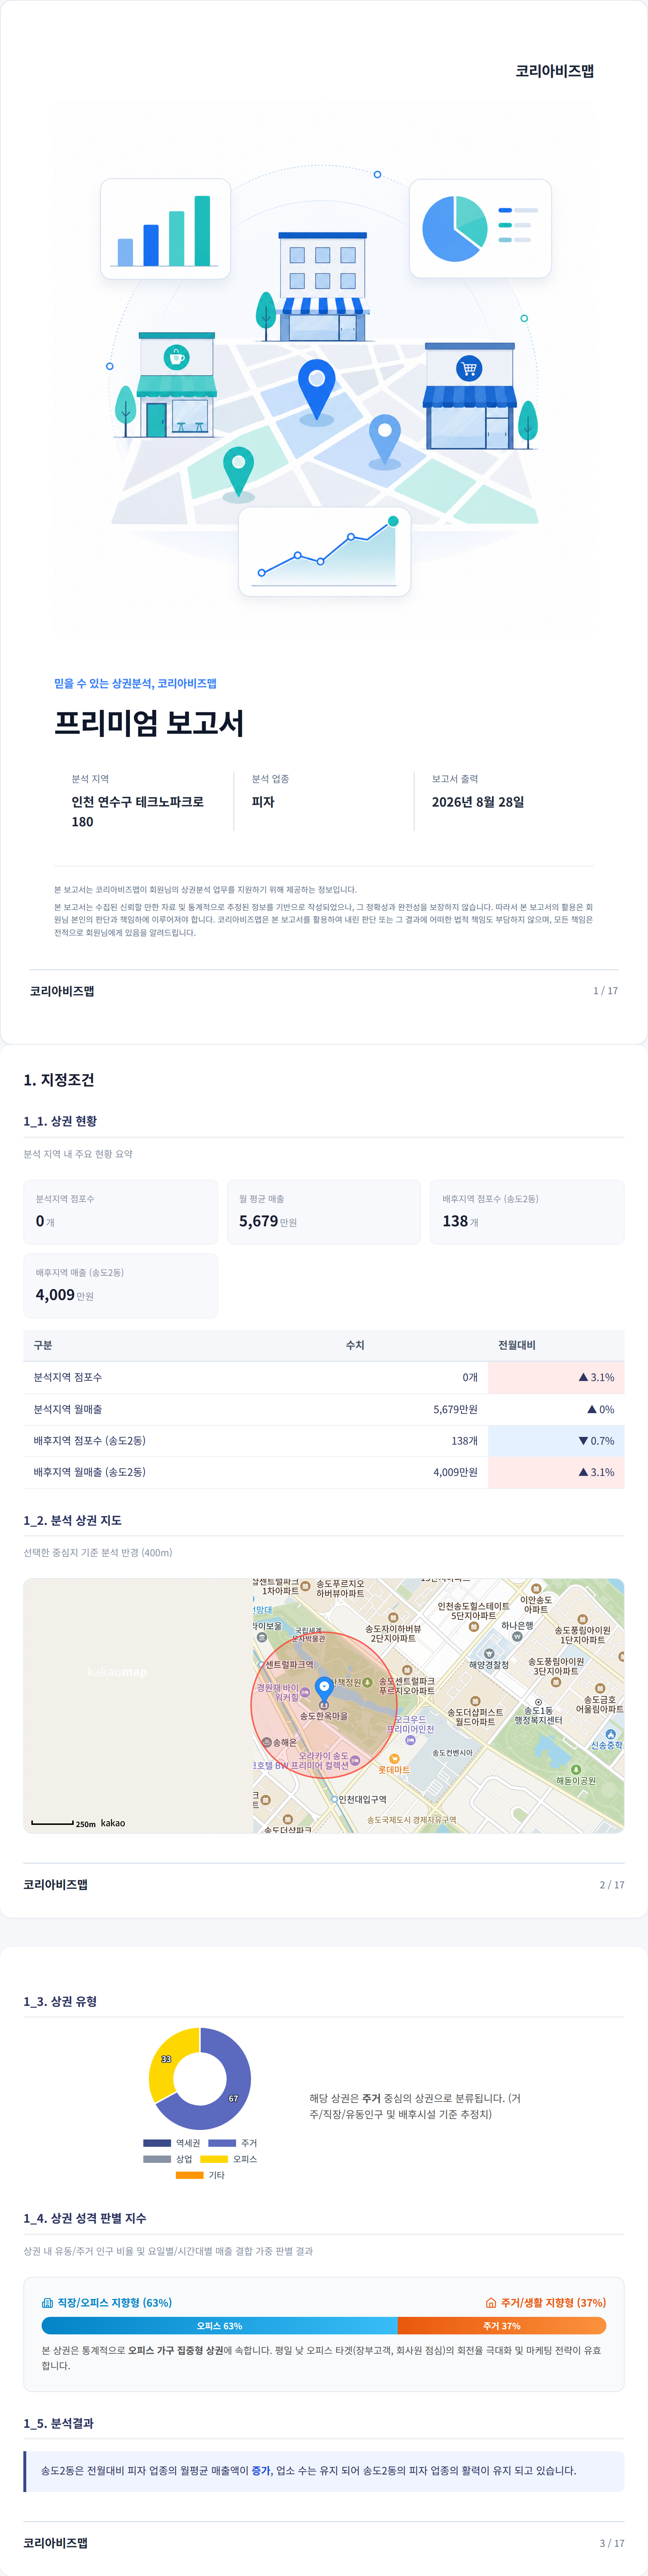Click the 인천대입구역 station marker on the map
Image resolution: width=648 pixels, height=2576 pixels.
tap(335, 1799)
